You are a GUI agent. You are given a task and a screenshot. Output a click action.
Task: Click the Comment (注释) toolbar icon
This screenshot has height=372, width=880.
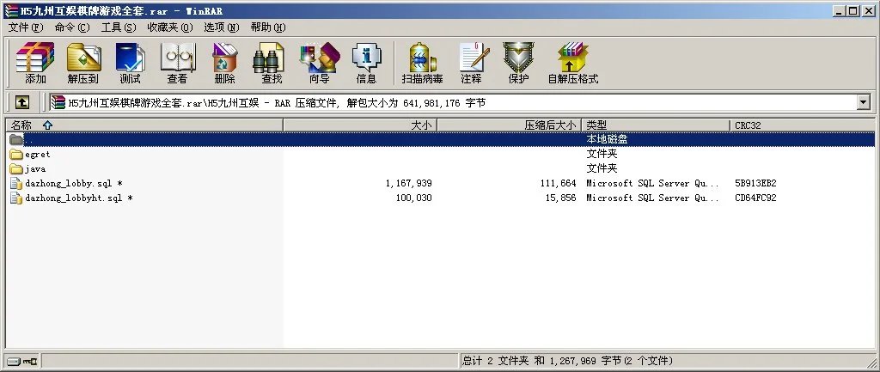[x=471, y=63]
